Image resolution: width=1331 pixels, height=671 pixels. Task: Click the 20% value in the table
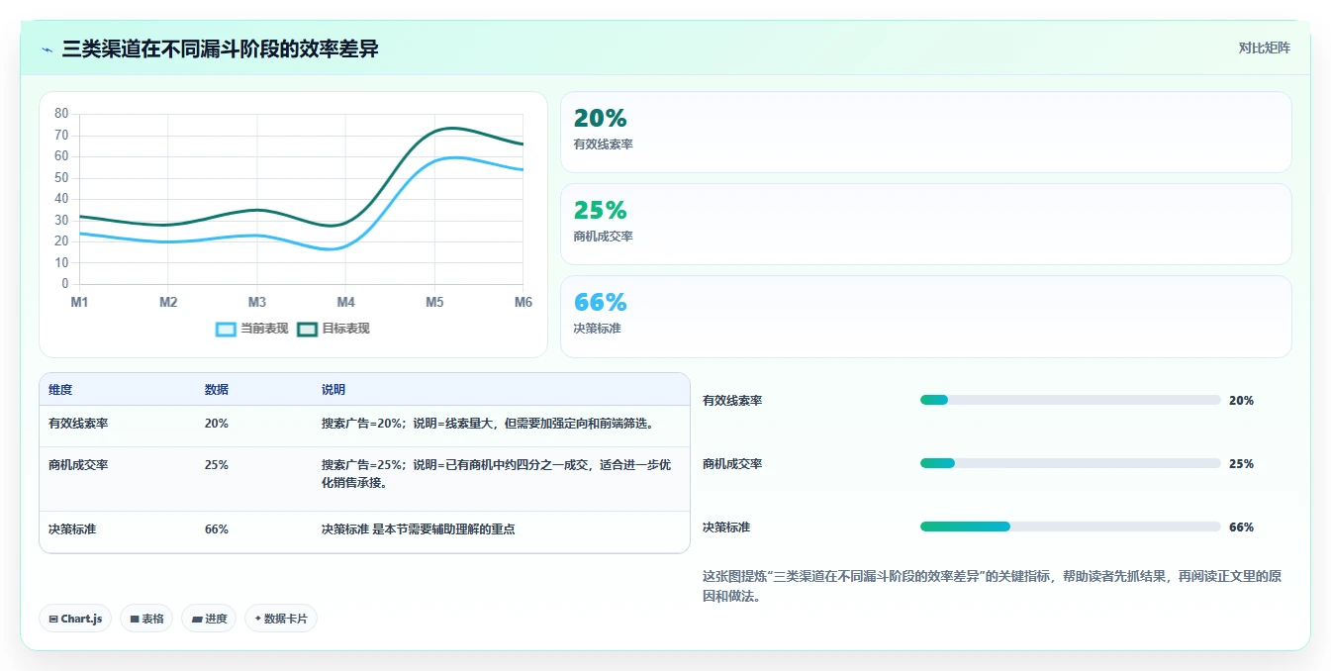[x=217, y=424]
